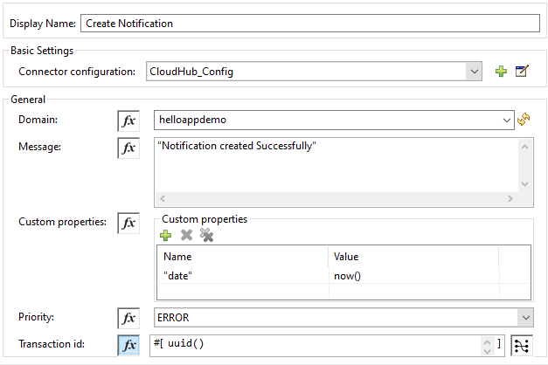
Task: Select the "date" custom property row
Action: point(241,275)
